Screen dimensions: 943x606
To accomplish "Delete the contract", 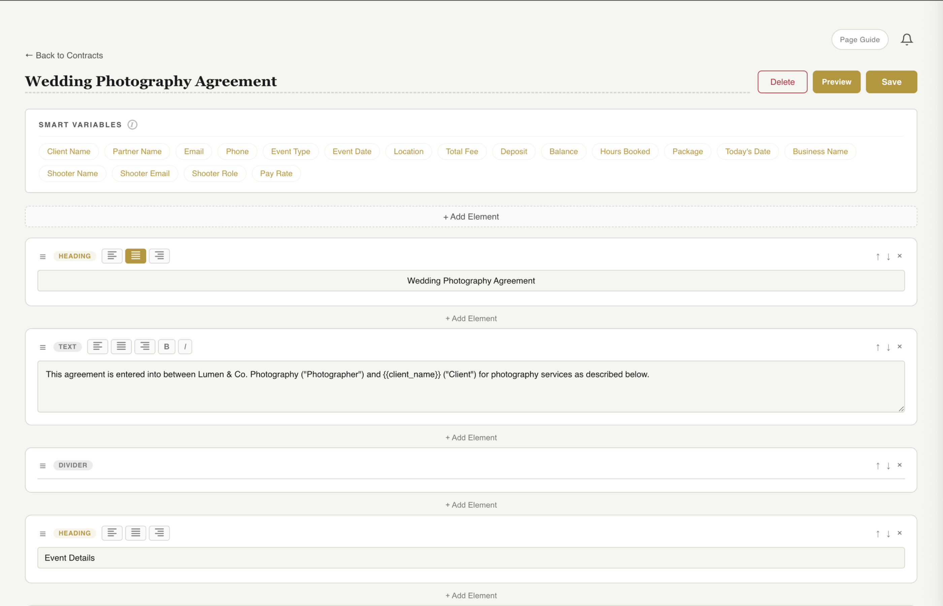I will 782,82.
